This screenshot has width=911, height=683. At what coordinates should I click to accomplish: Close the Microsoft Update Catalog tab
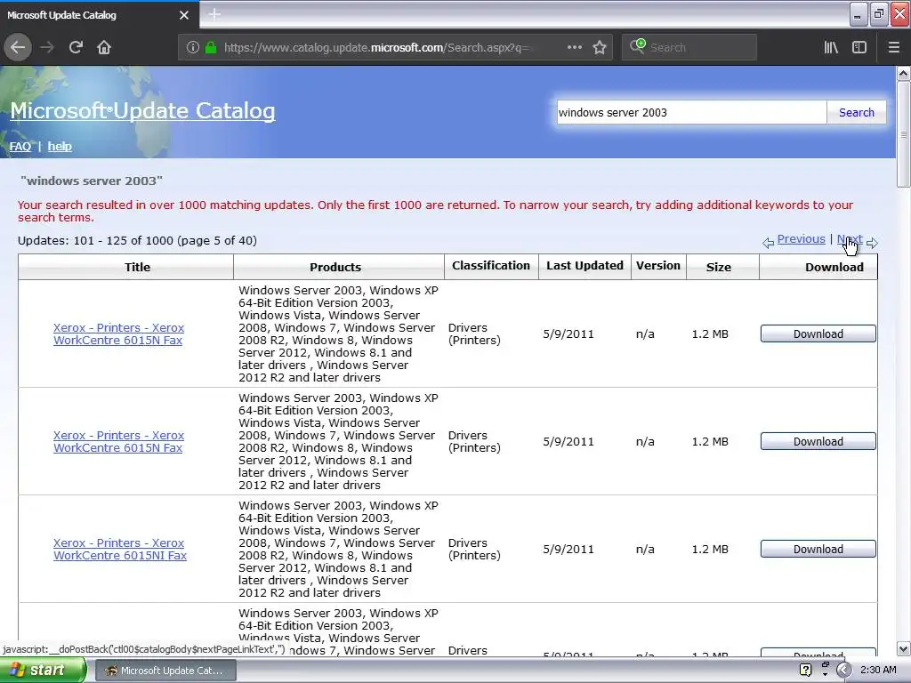[x=184, y=15]
